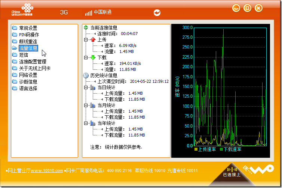This screenshot has width=282, height=188.
Task: Click the signal strength bars icon
Action: point(89,13)
